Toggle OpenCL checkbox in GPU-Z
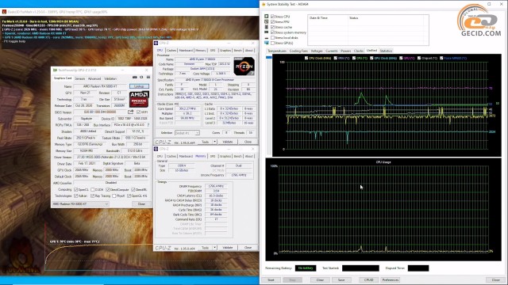This screenshot has width=508, height=285. [x=76, y=190]
